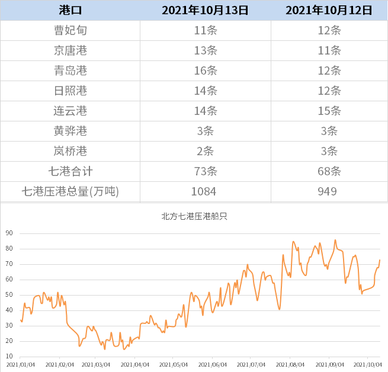Click the 2021/10/04 x-axis date label
This screenshot has height=372, width=388.
coord(368,365)
